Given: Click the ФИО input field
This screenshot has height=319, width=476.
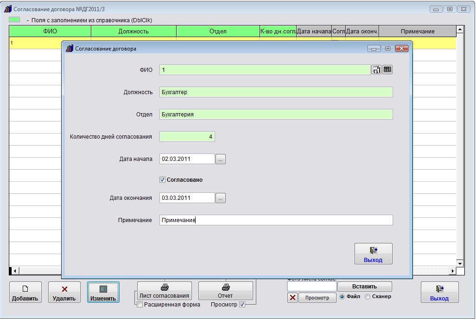Looking at the screenshot, I should [x=265, y=70].
